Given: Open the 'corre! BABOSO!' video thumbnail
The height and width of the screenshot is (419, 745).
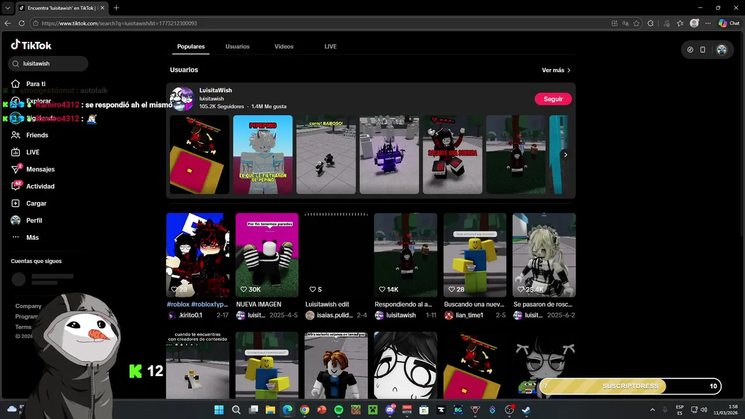Looking at the screenshot, I should point(326,155).
